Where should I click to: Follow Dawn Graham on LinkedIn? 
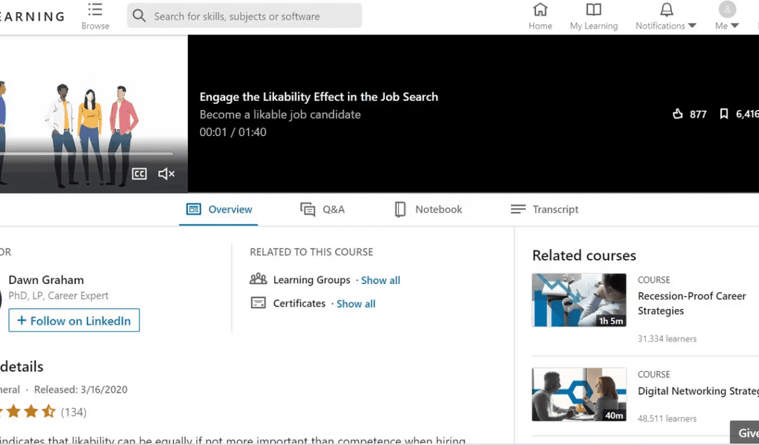[74, 321]
